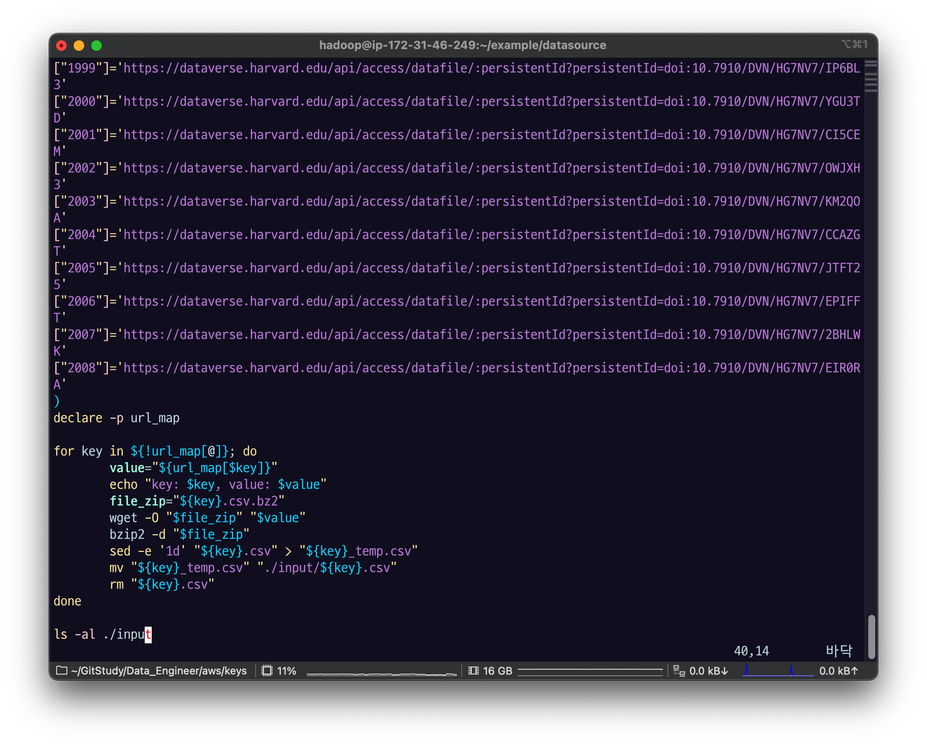Click the red close window button

(x=61, y=46)
